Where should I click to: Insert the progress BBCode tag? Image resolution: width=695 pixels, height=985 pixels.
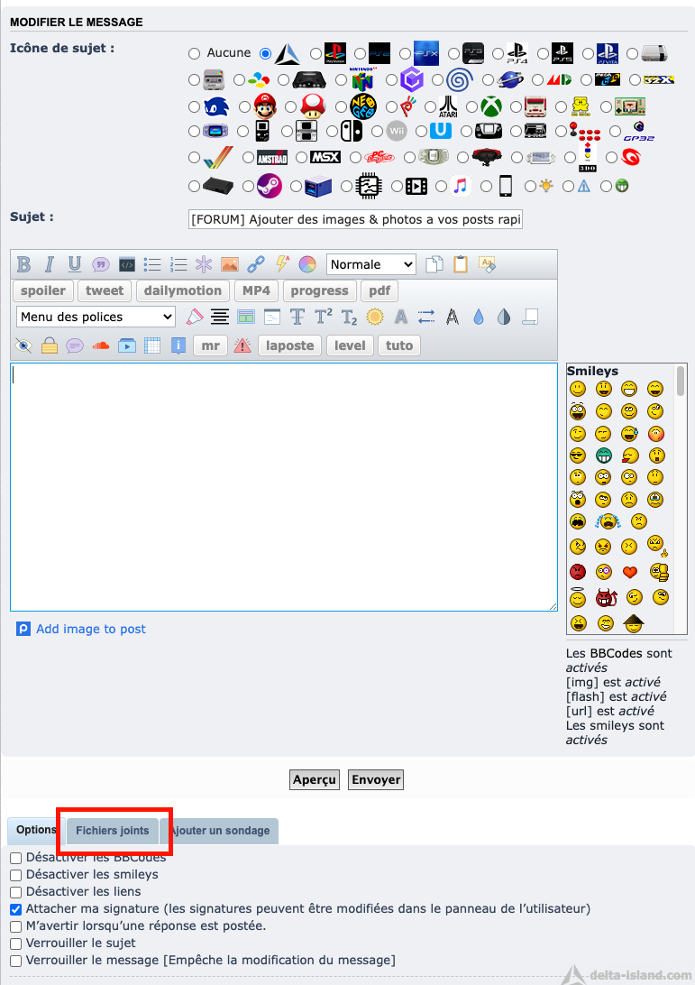coord(320,290)
